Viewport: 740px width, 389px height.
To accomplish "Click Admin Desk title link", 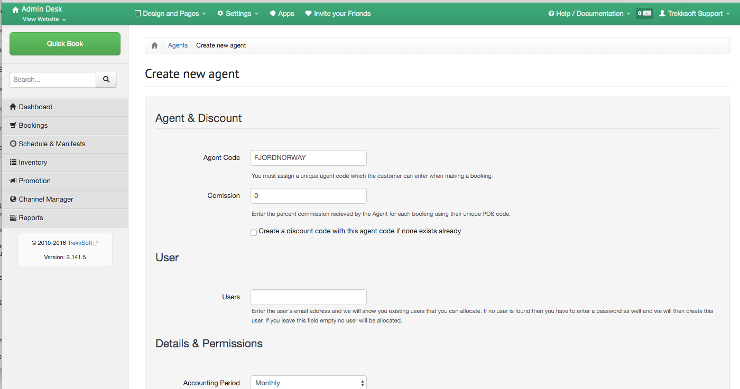I will 42,9.
